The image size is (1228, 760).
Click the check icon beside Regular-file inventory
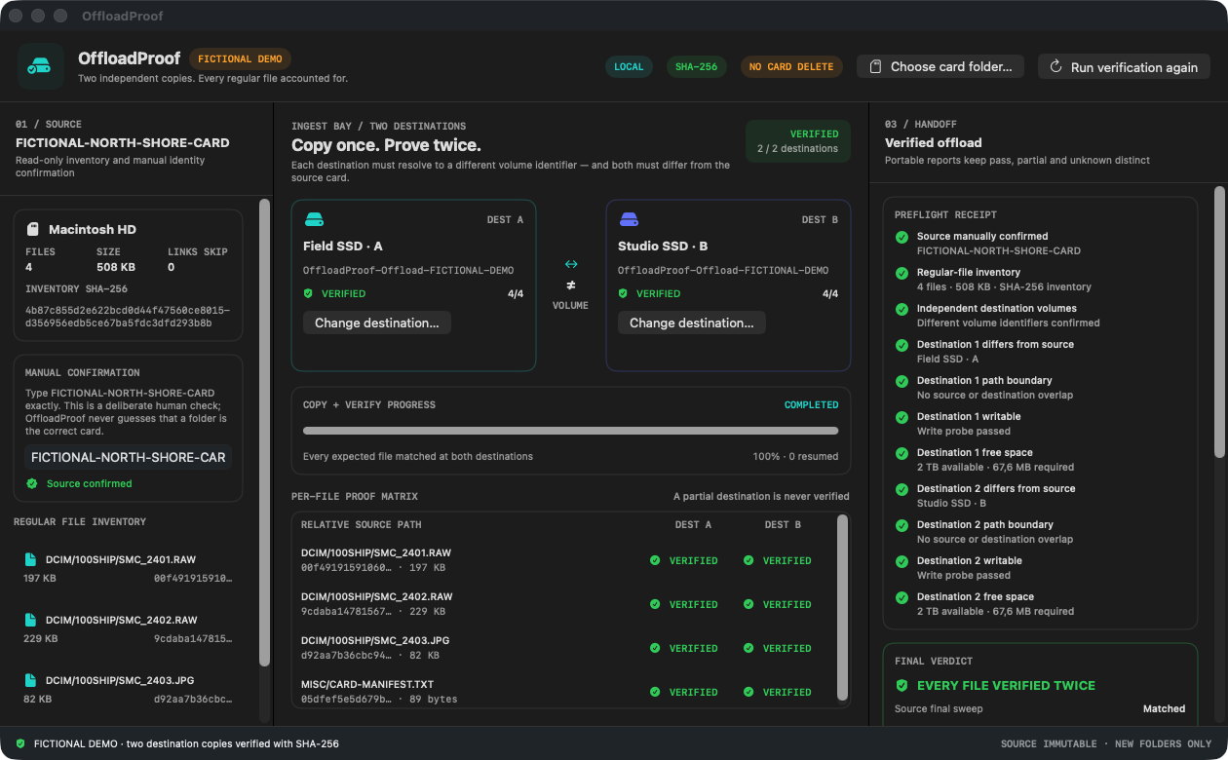click(902, 273)
